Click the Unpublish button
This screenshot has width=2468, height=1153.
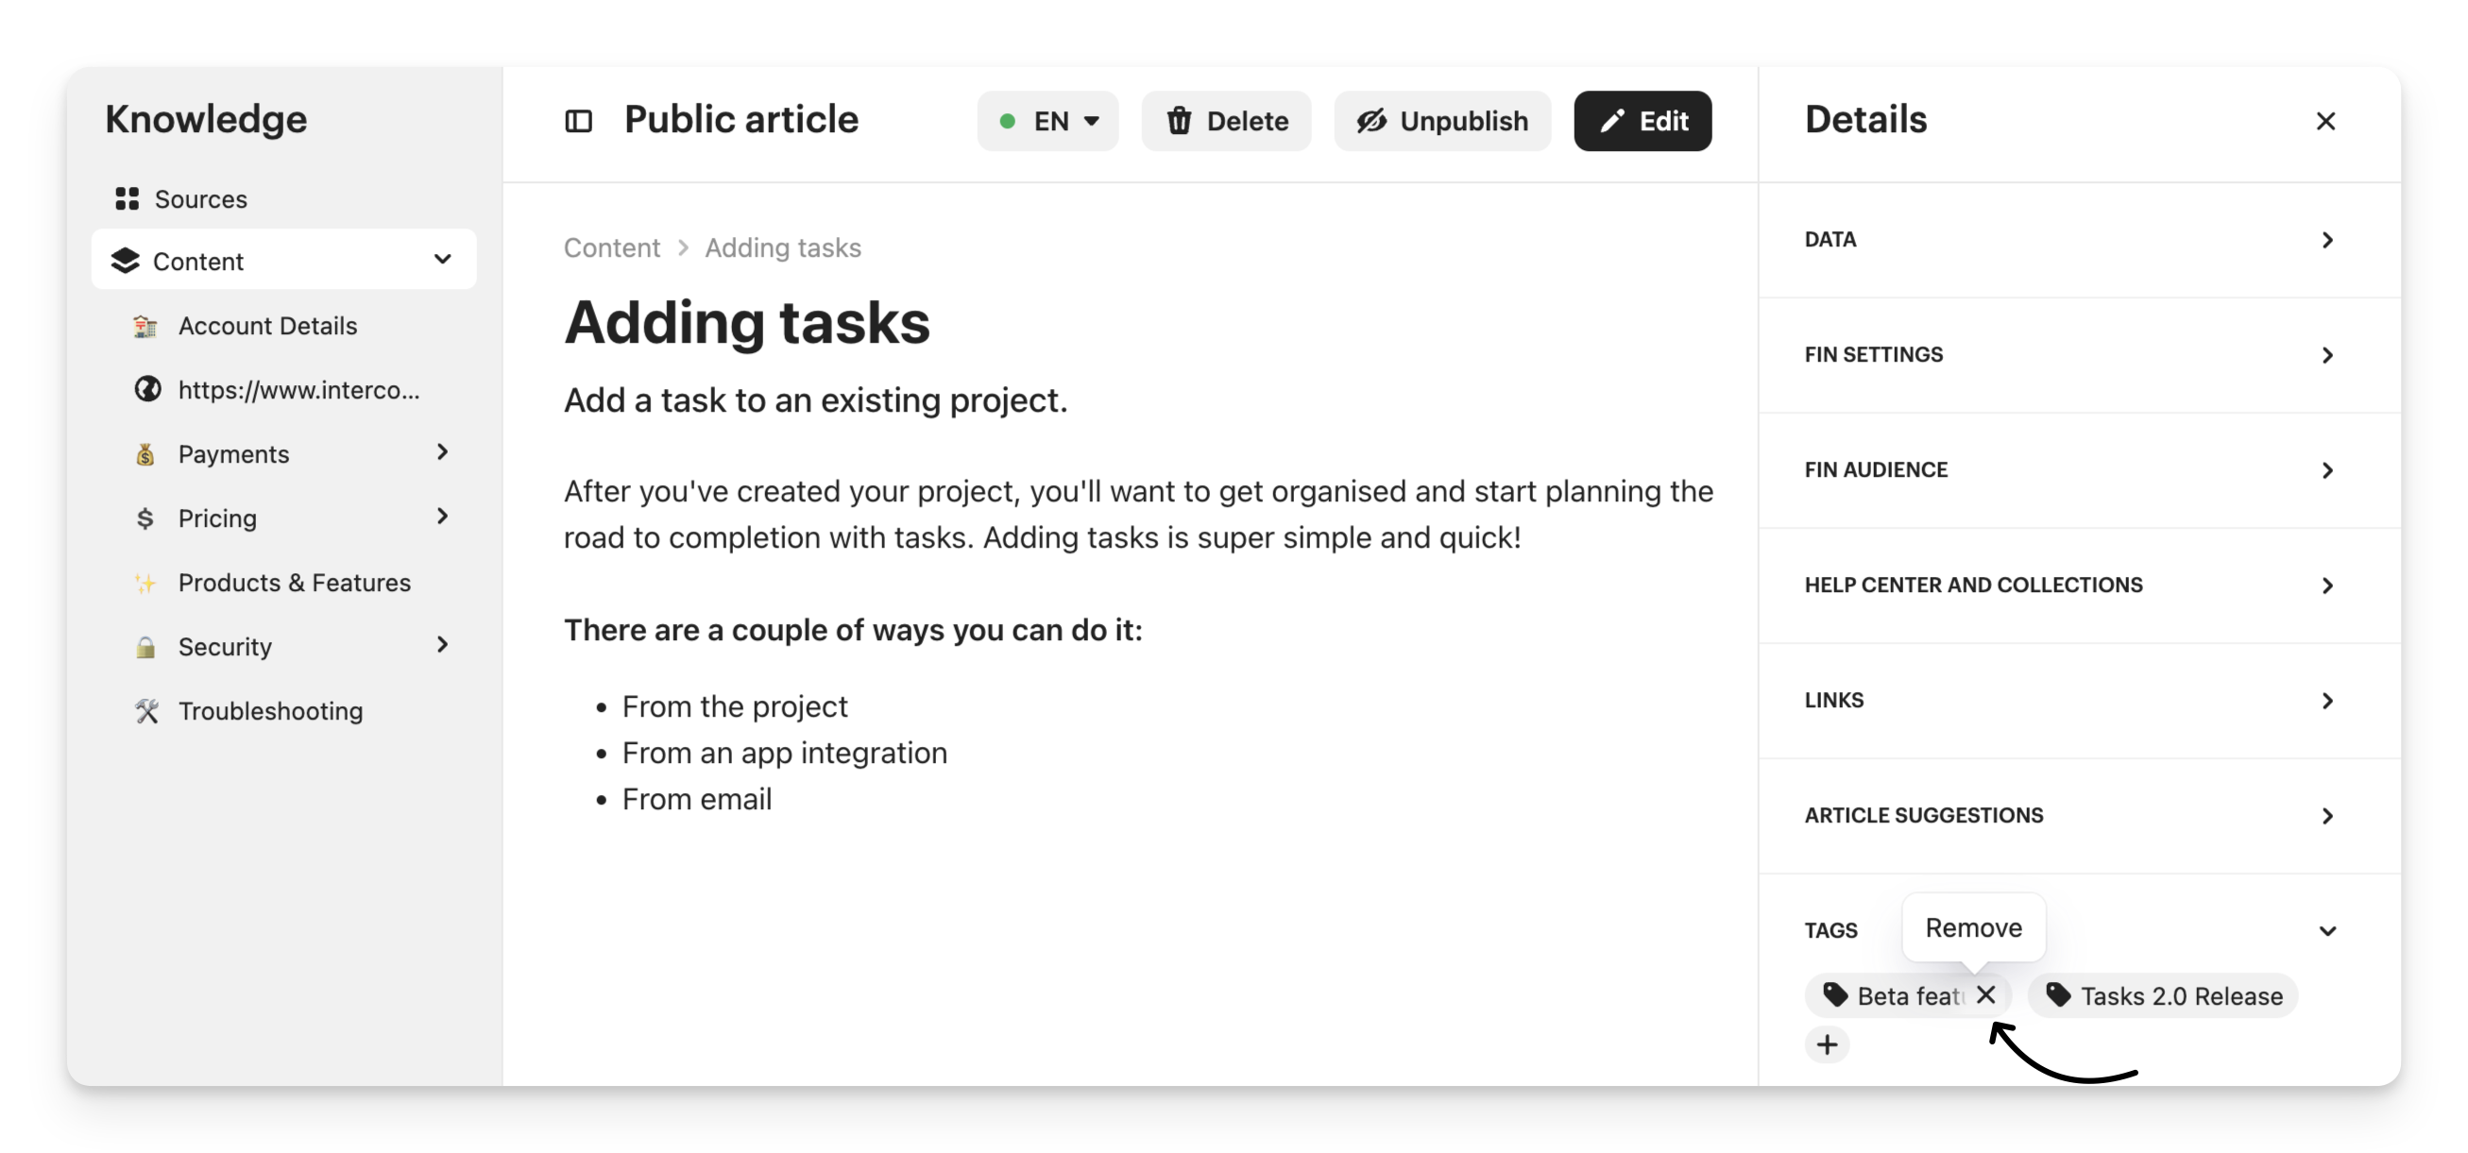[1442, 121]
